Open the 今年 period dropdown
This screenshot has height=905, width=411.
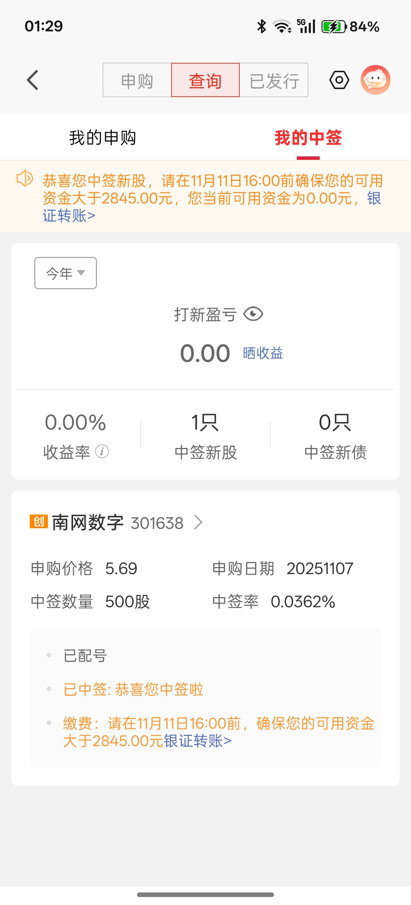coord(65,273)
